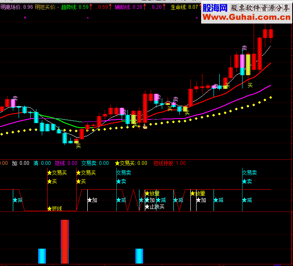
Task: Click the leftmost cyan ★减 marker
Action: tap(18, 200)
